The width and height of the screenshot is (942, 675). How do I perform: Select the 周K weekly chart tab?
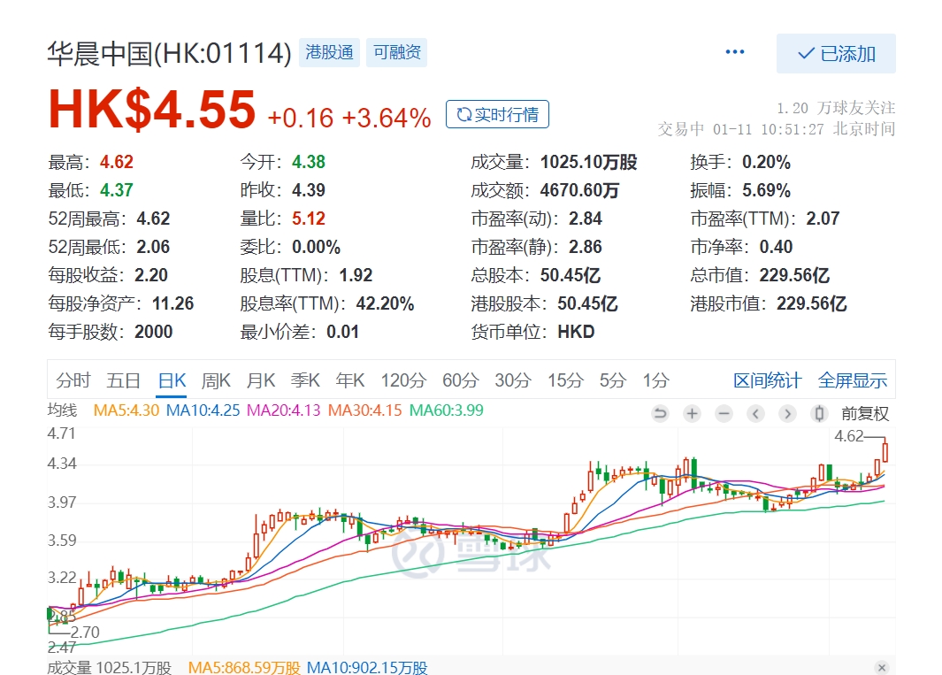coord(216,380)
